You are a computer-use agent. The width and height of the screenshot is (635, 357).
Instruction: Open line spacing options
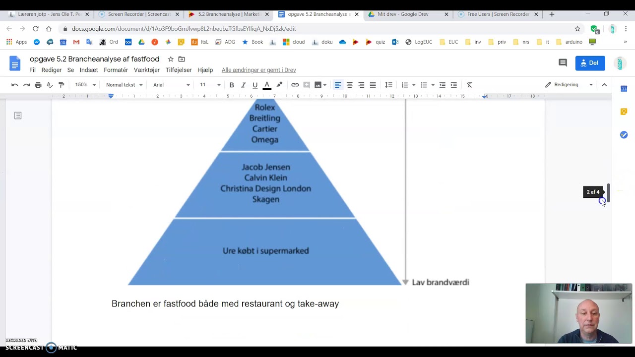tap(389, 85)
